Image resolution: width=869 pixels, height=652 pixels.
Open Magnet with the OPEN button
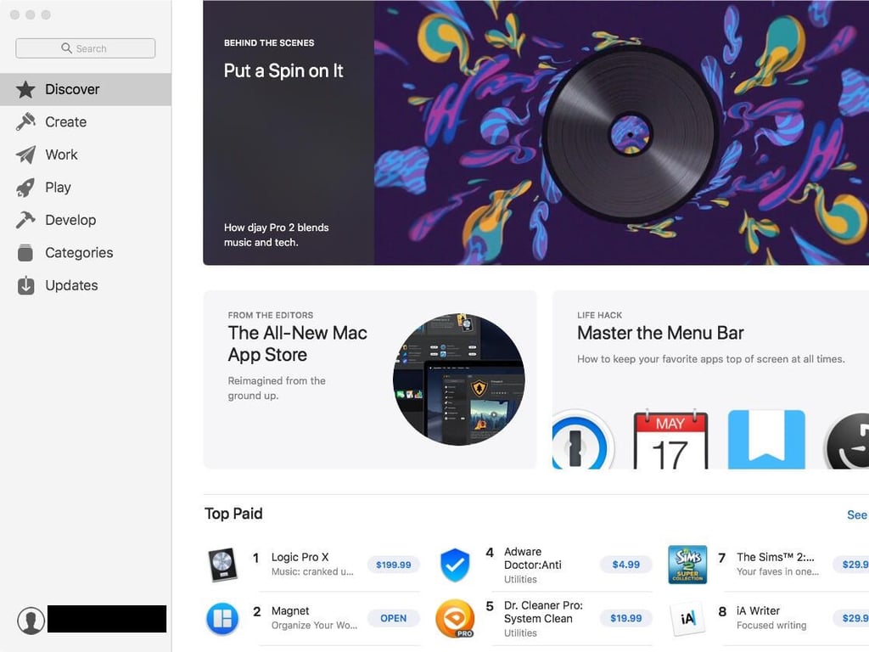click(x=394, y=618)
